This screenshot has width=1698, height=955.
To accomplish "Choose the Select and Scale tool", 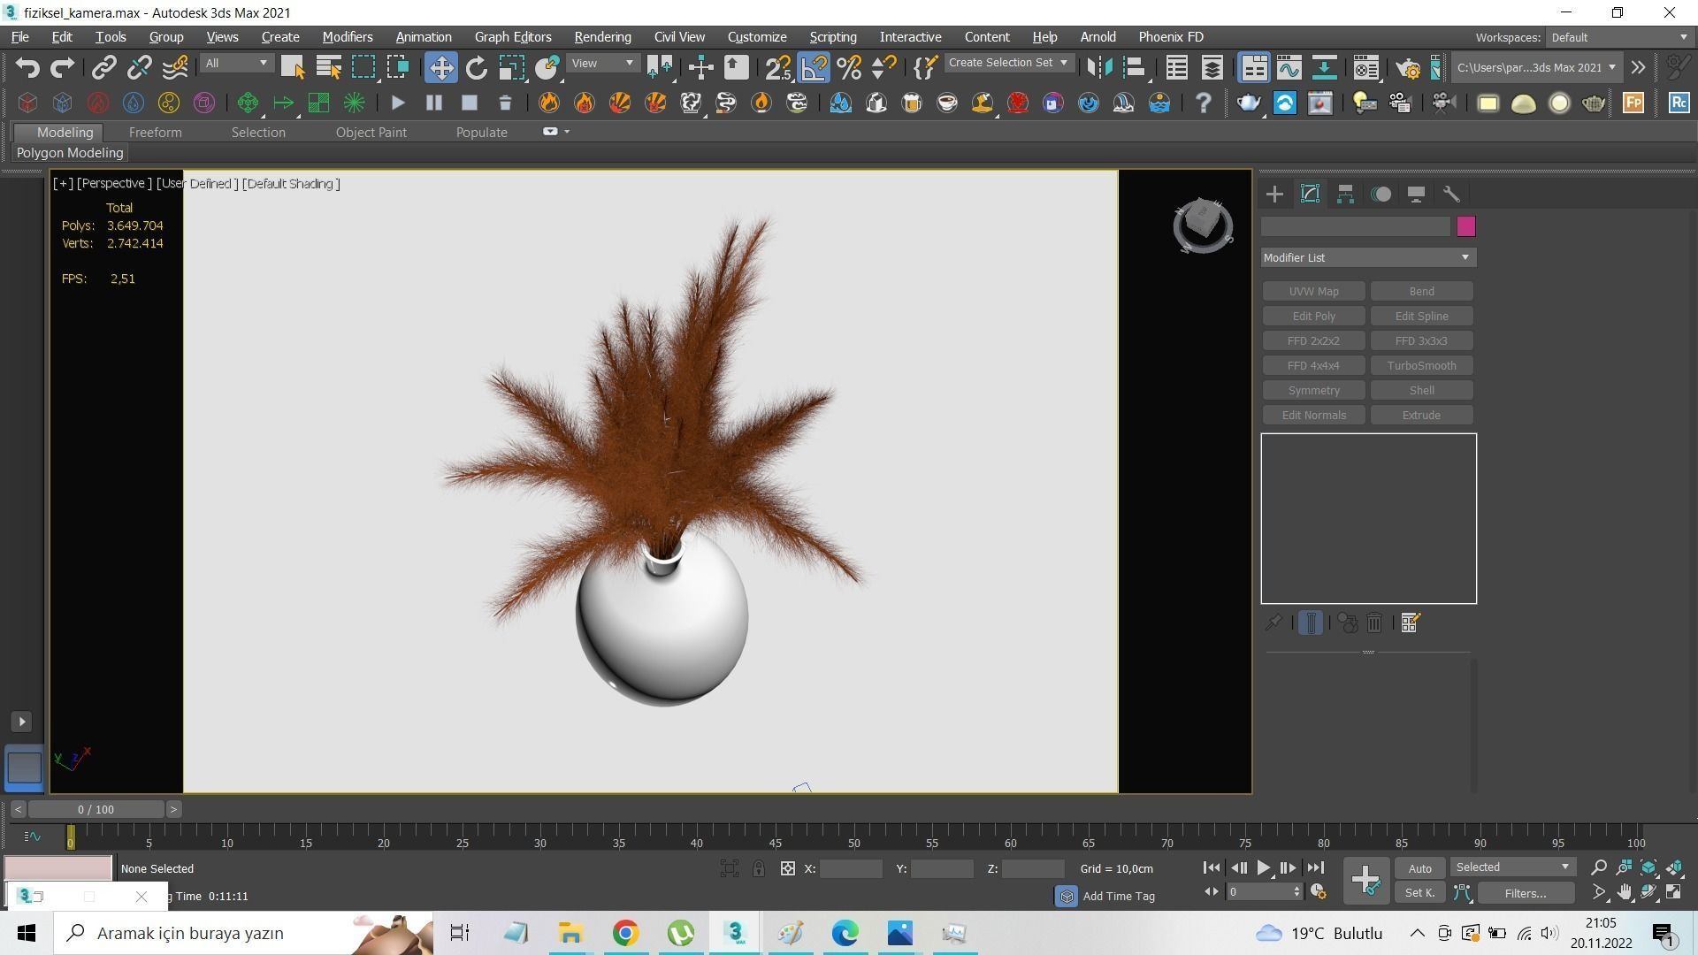I will [511, 67].
